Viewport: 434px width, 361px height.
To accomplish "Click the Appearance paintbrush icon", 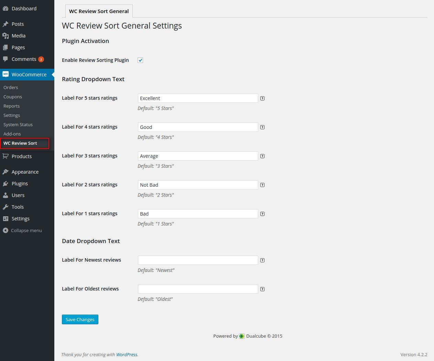I will (x=6, y=172).
